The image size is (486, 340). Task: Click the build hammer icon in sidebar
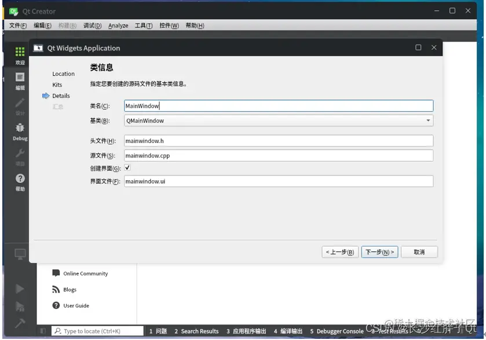click(19, 324)
